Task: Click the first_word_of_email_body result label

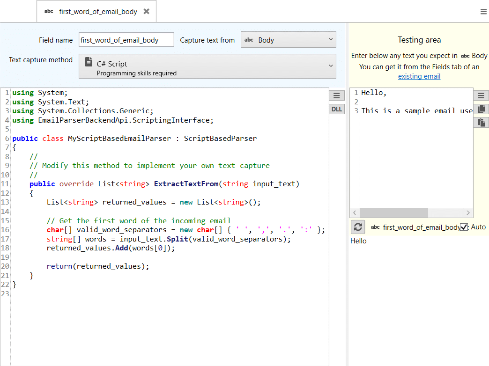Action: pyautogui.click(x=422, y=227)
